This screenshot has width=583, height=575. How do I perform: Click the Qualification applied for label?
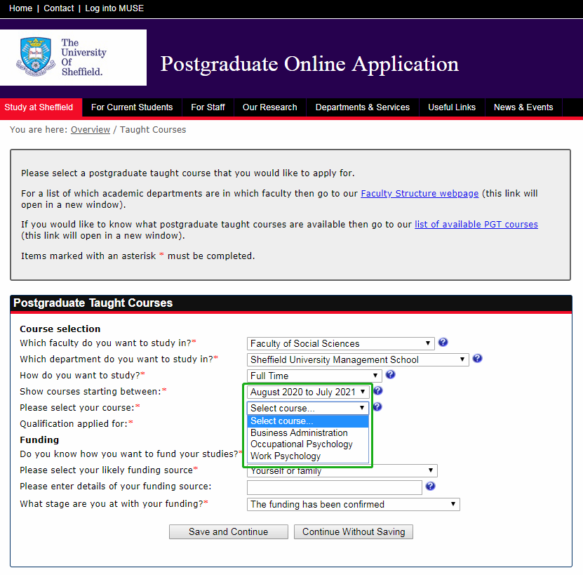(76, 423)
